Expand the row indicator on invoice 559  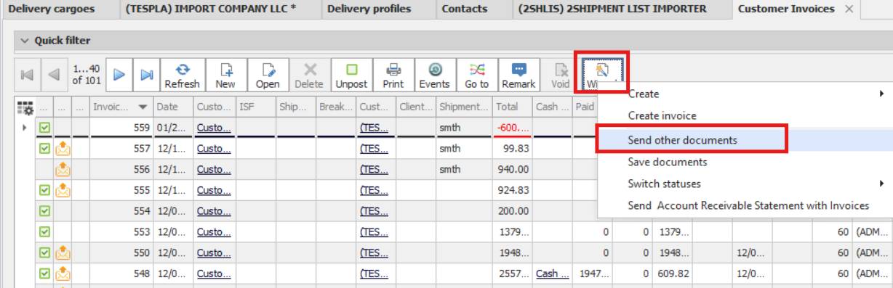(24, 128)
